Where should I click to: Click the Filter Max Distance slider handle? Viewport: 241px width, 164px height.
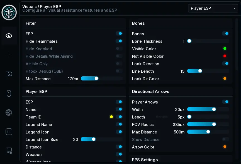[x=96, y=79]
